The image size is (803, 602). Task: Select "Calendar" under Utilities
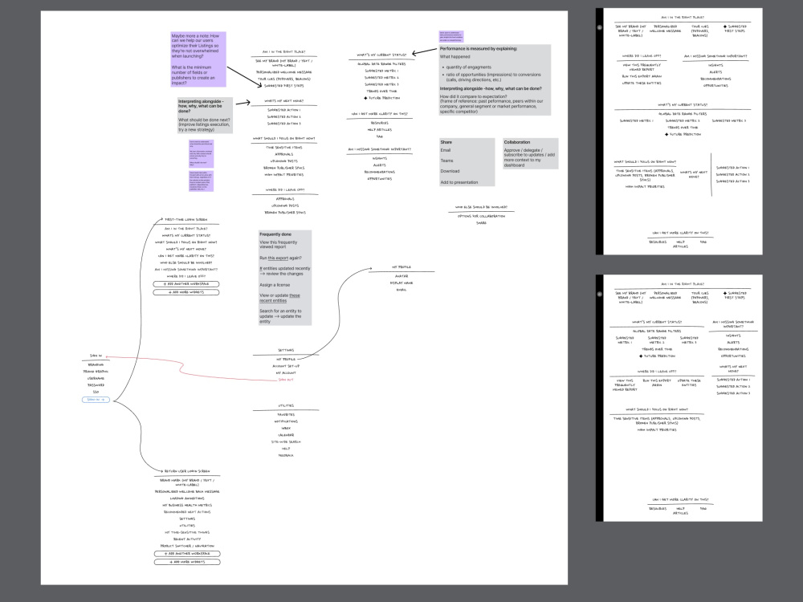pos(286,435)
